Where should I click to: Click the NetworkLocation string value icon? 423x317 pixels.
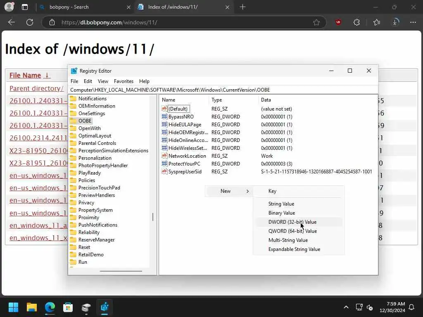click(x=164, y=156)
